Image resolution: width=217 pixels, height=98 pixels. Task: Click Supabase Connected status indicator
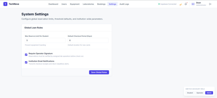(167, 4)
